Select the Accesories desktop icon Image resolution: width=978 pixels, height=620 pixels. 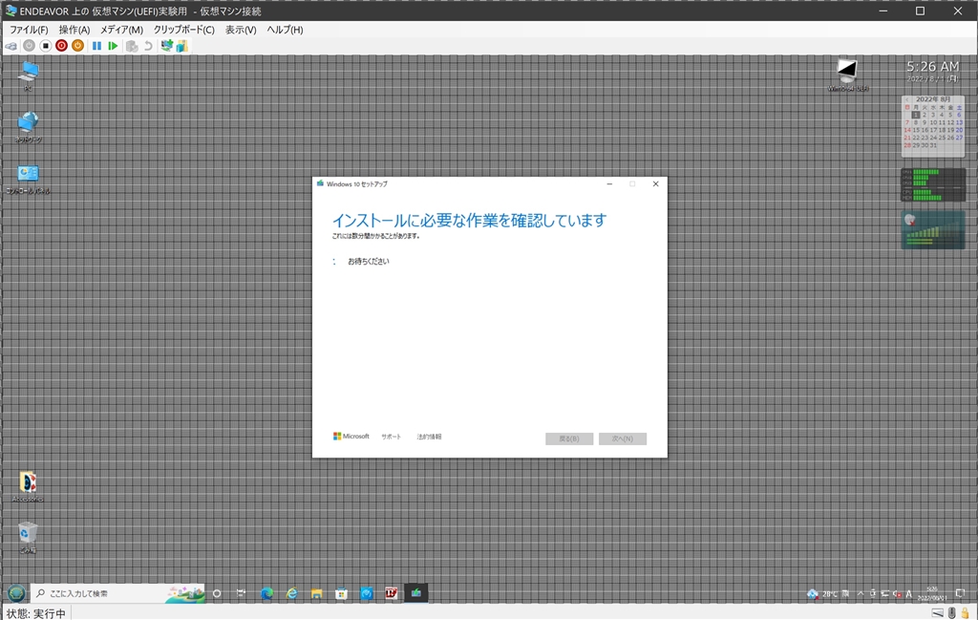(x=28, y=487)
